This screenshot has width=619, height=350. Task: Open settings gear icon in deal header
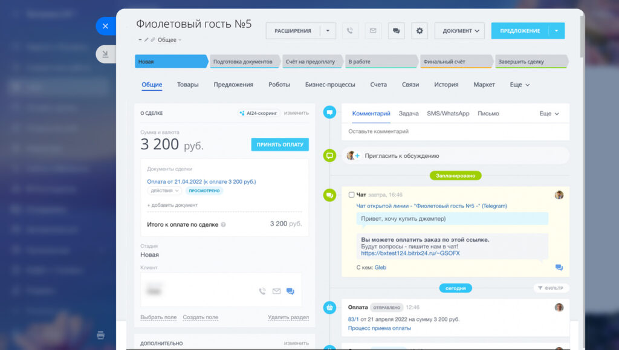point(420,31)
